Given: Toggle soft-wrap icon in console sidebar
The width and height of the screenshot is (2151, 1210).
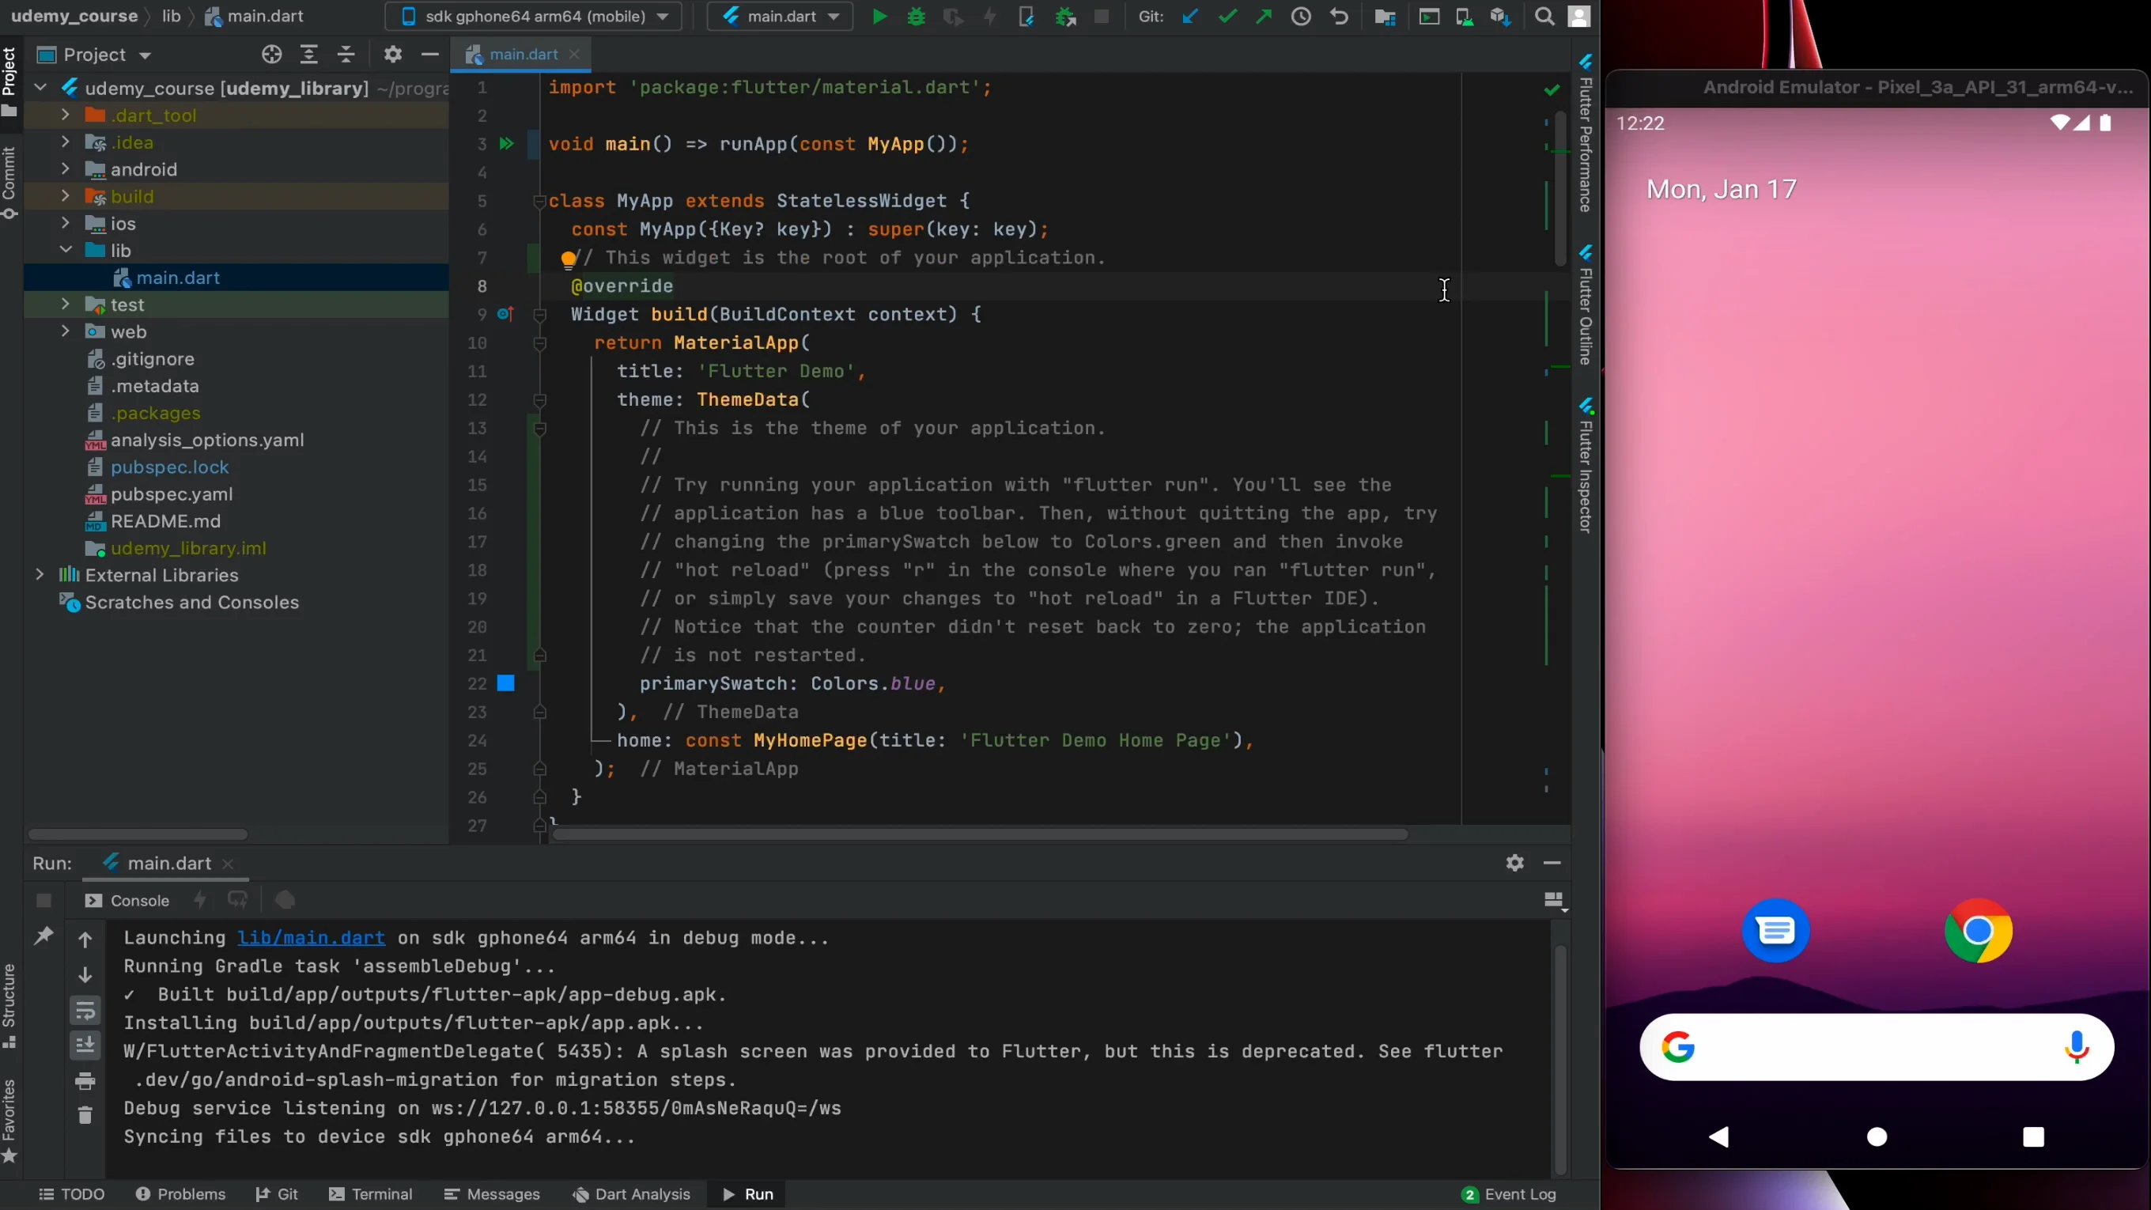Looking at the screenshot, I should (x=85, y=1011).
